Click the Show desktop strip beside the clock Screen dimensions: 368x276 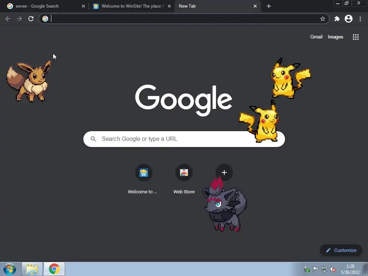point(365,269)
